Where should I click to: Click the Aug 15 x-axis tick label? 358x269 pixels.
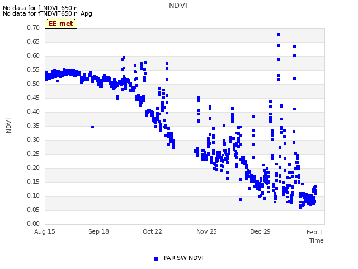(x=45, y=231)
